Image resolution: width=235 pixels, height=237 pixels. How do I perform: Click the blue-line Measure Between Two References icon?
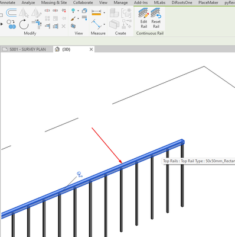tap(96, 24)
